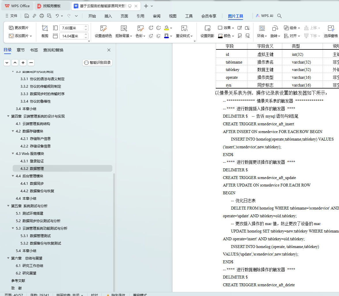Increase picture height with spinner up arrow
This screenshot has height=296, width=339.
pyautogui.click(x=86, y=26)
